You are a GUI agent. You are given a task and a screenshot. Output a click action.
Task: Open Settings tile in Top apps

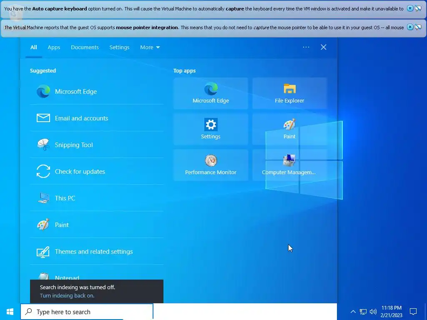(x=211, y=129)
